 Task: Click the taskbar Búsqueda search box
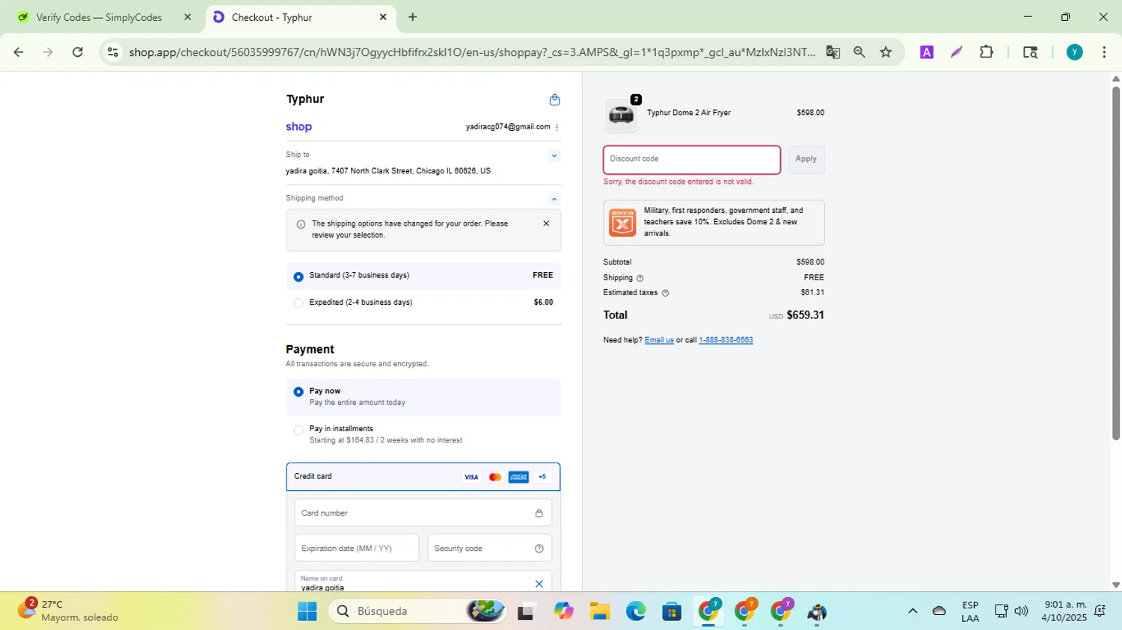point(417,611)
